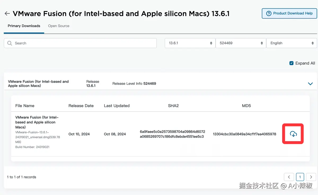Click the back arrow beside page title
Viewport: 318px width, 195px height.
pos(7,14)
